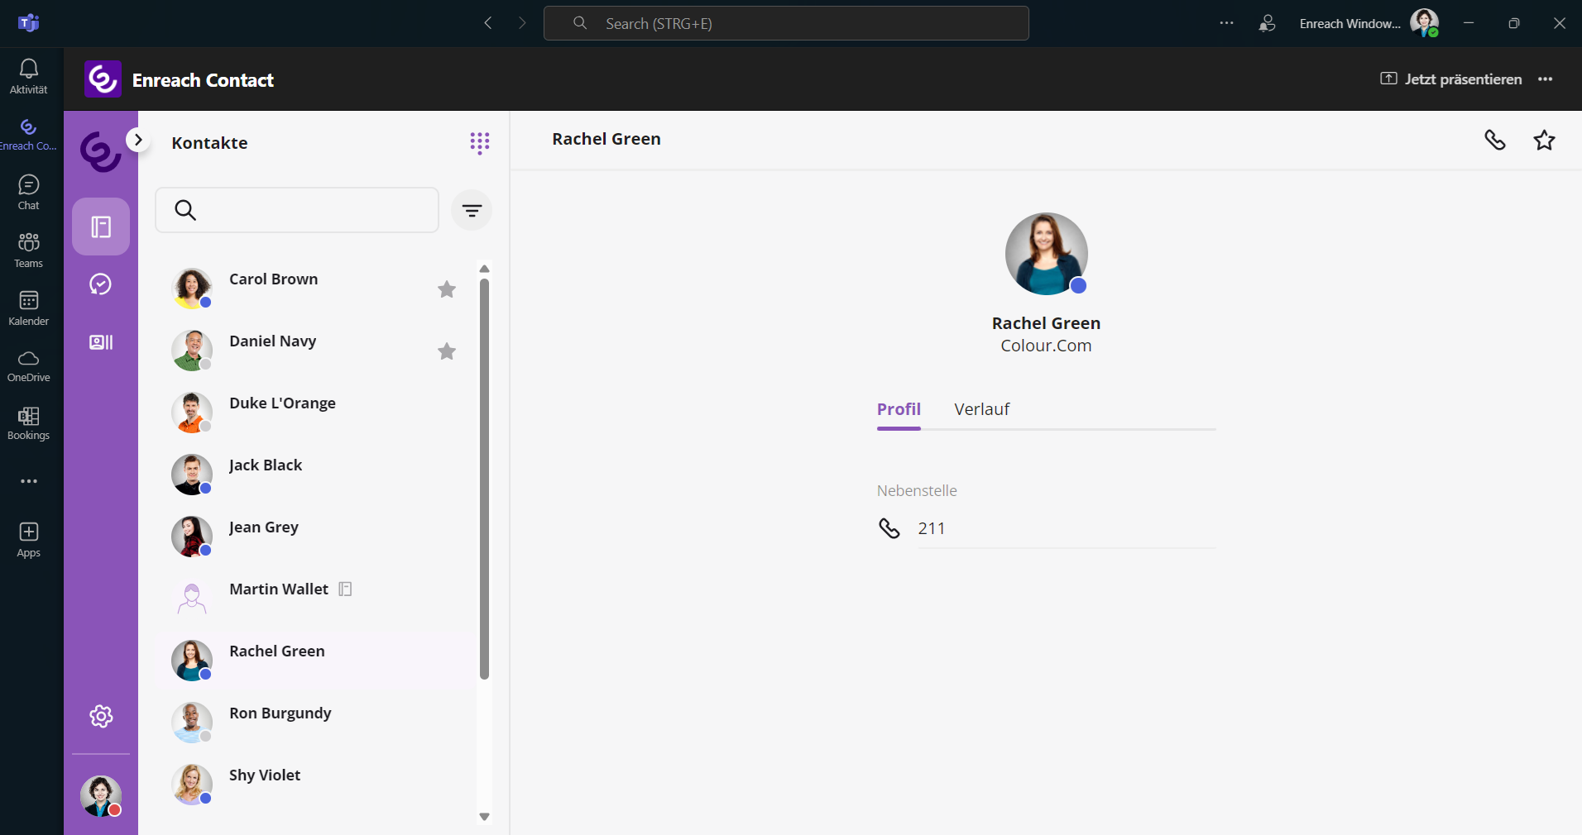1582x835 pixels.
Task: Expand the Enreach sidebar with chevron
Action: tap(138, 140)
